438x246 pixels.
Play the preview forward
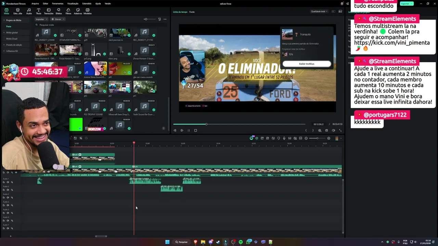pyautogui.click(x=182, y=130)
